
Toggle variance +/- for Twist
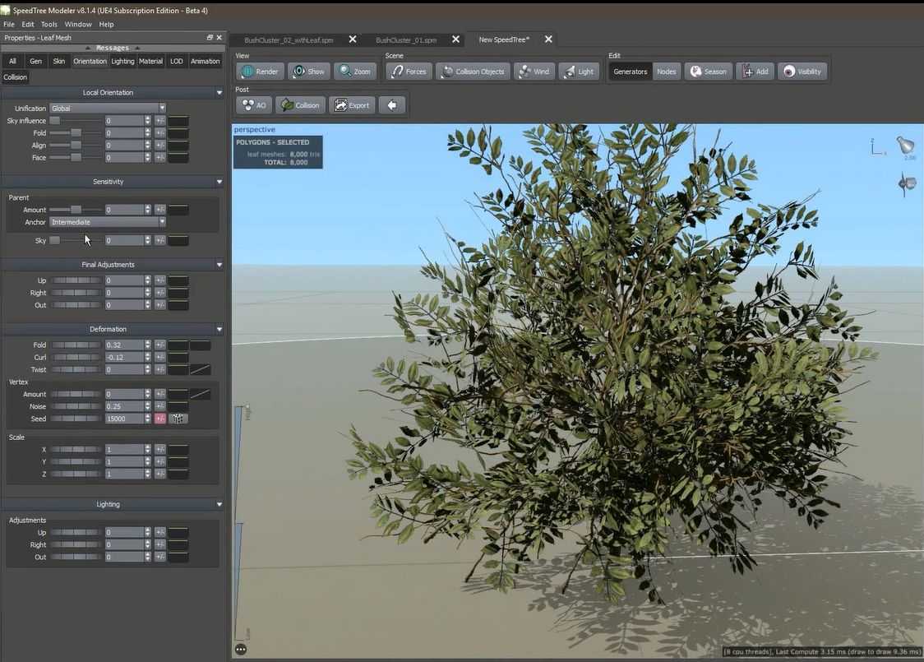click(159, 369)
